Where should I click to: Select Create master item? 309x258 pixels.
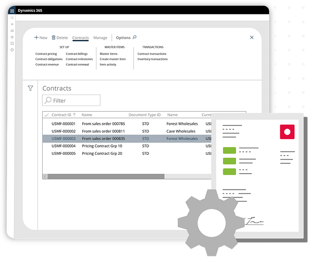coord(113,59)
